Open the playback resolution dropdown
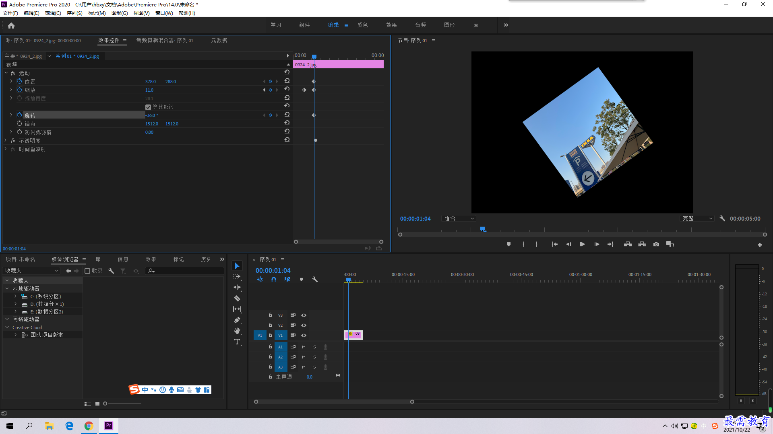773x434 pixels. [x=697, y=219]
